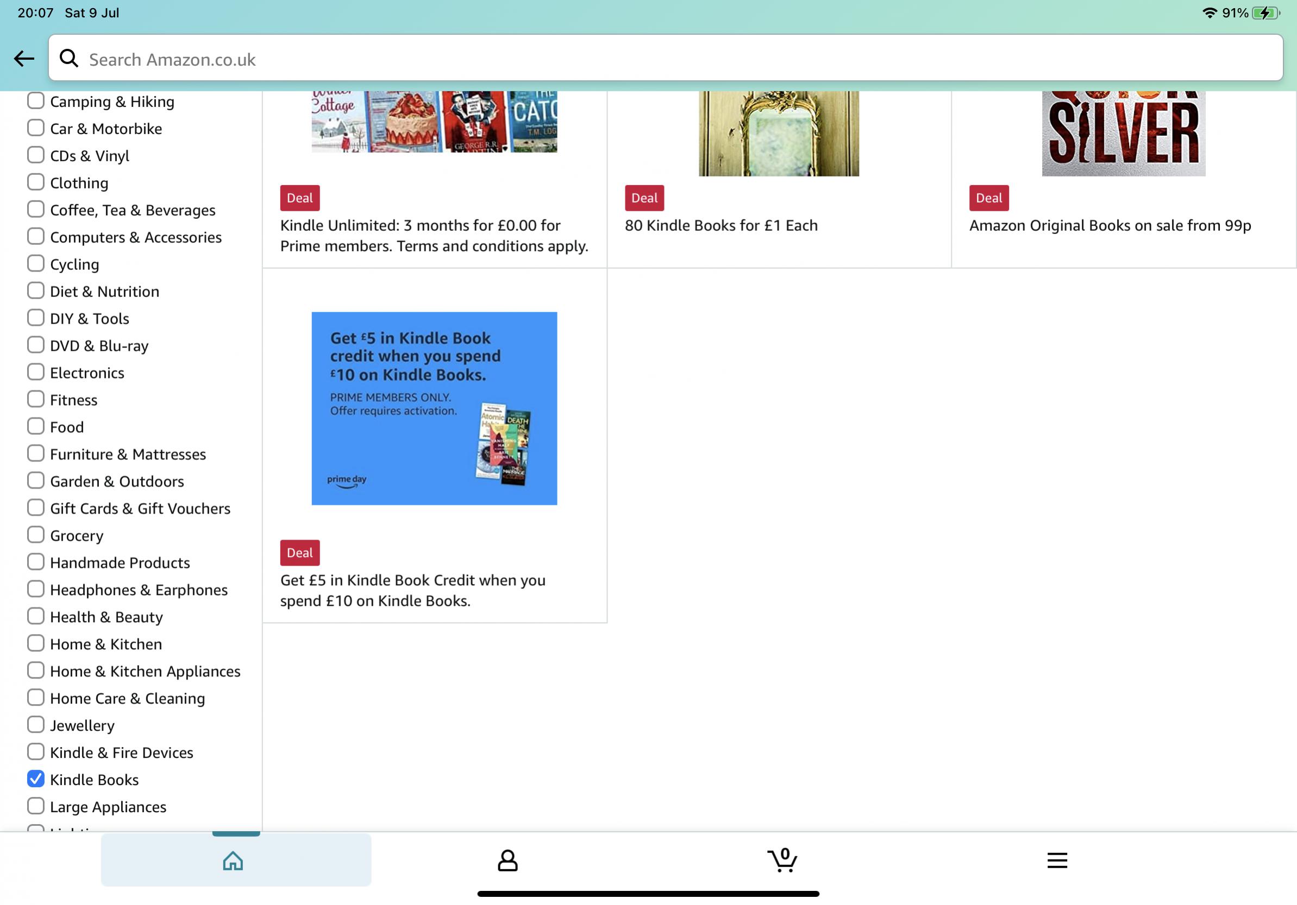Check the Coffee, Tea & Beverages filter
Viewport: 1297px width, 905px height.
35,210
